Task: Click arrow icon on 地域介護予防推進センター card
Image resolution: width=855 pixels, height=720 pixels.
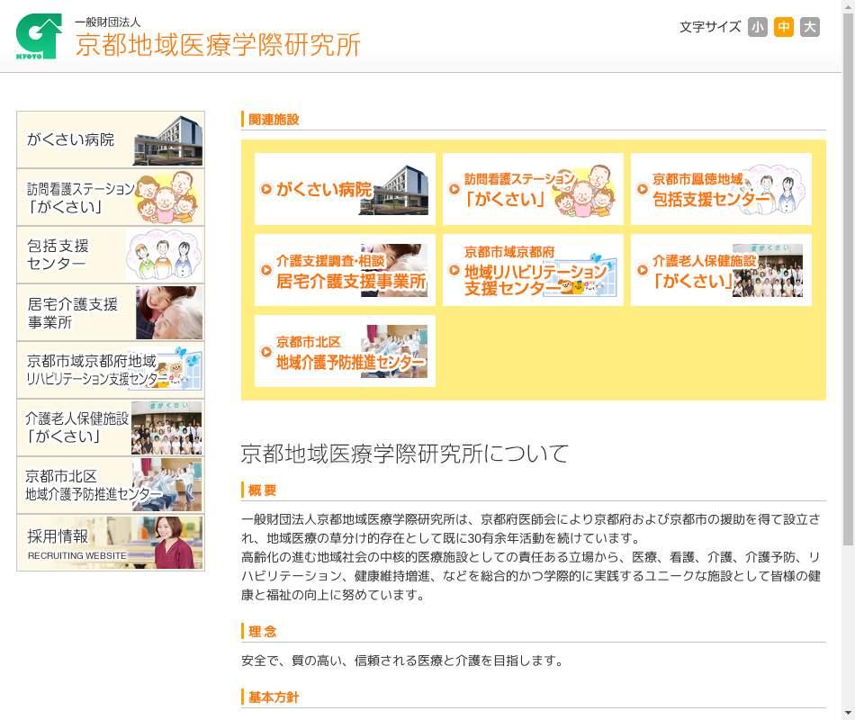Action: click(266, 351)
